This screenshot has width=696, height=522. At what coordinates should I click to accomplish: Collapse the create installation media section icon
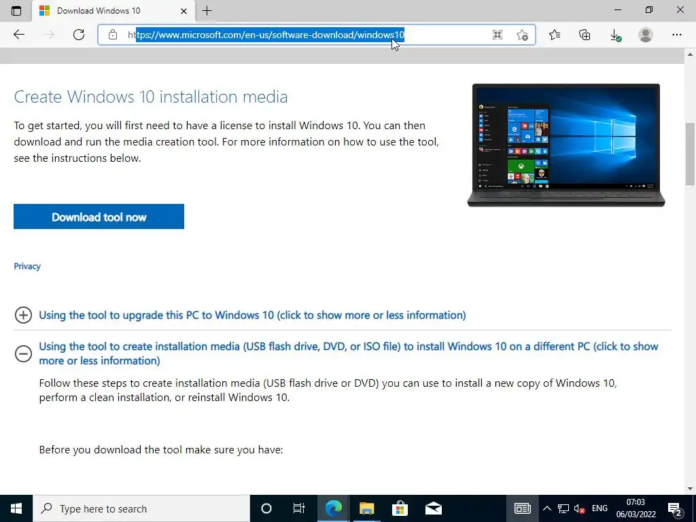(x=23, y=353)
